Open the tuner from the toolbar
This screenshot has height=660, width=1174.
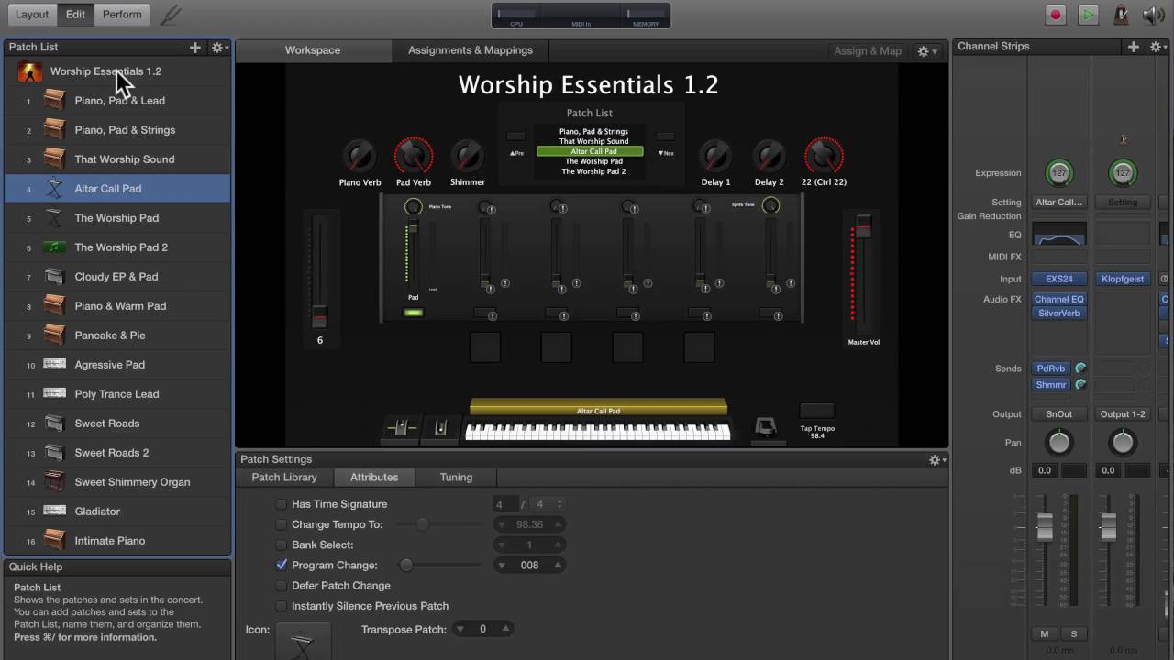tap(170, 15)
